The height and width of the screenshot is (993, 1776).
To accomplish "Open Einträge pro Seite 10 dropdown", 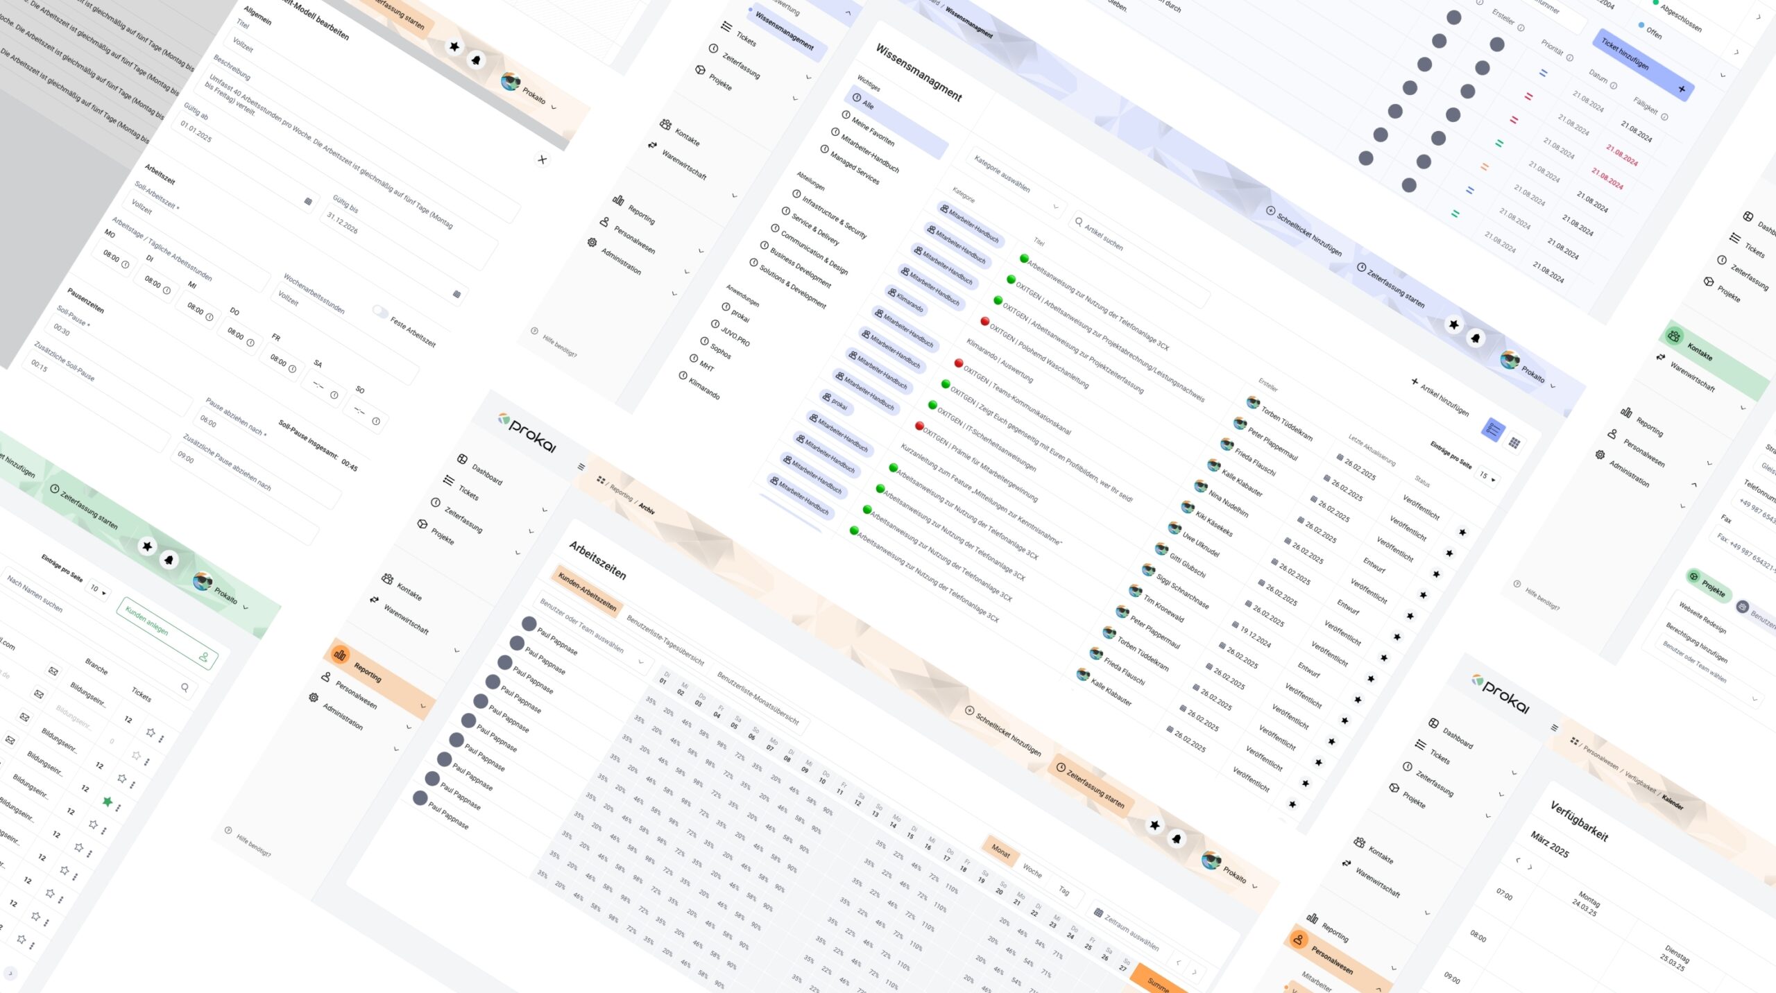I will point(98,590).
